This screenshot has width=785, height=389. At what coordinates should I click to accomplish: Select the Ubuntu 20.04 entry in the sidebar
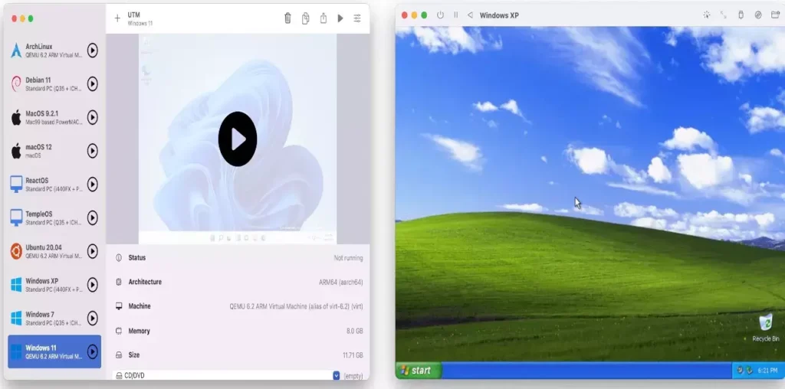(54, 251)
